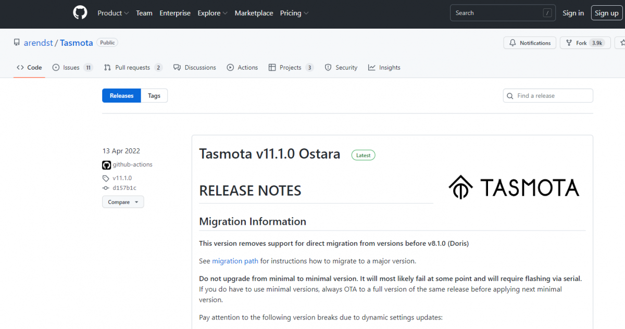The image size is (625, 329).
Task: Click the Issues count 11 badge
Action: tap(88, 68)
